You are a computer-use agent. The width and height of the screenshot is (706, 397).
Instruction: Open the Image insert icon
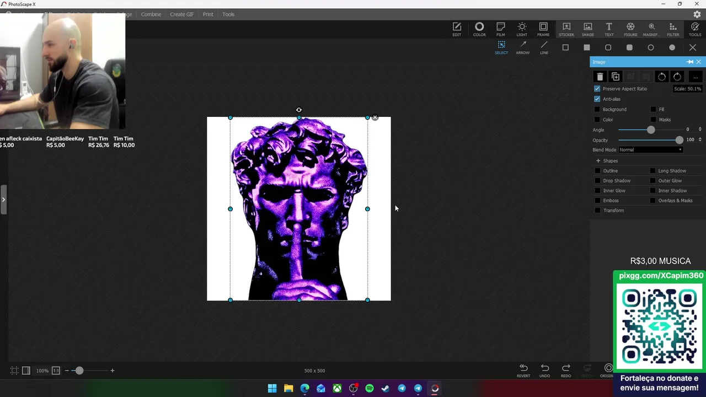588,29
